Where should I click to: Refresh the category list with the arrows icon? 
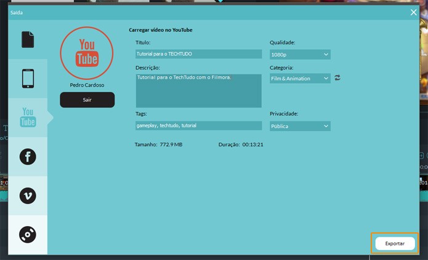click(337, 78)
